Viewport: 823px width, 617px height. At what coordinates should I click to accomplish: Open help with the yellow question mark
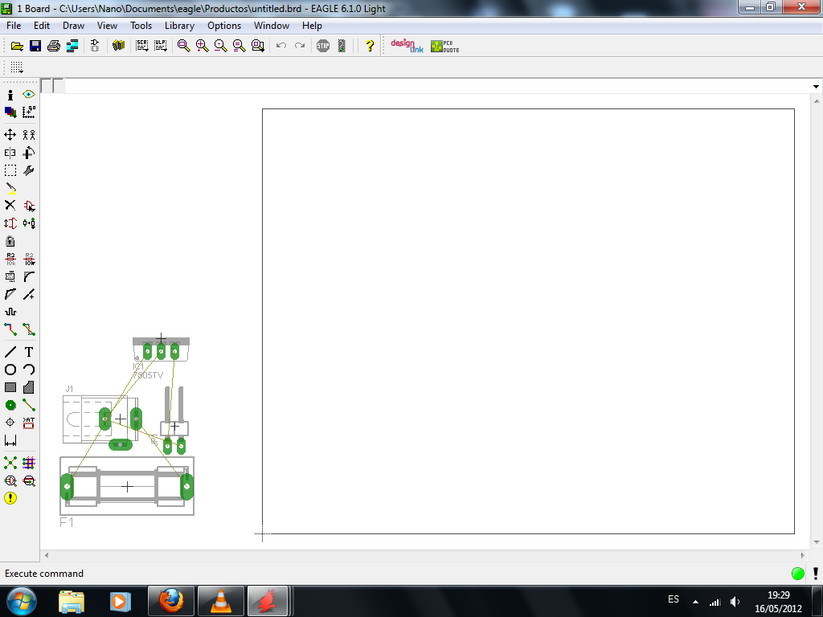click(370, 46)
